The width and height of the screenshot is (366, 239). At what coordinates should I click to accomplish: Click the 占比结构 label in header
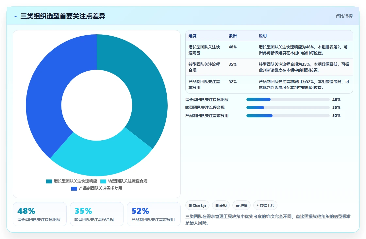(x=344, y=16)
